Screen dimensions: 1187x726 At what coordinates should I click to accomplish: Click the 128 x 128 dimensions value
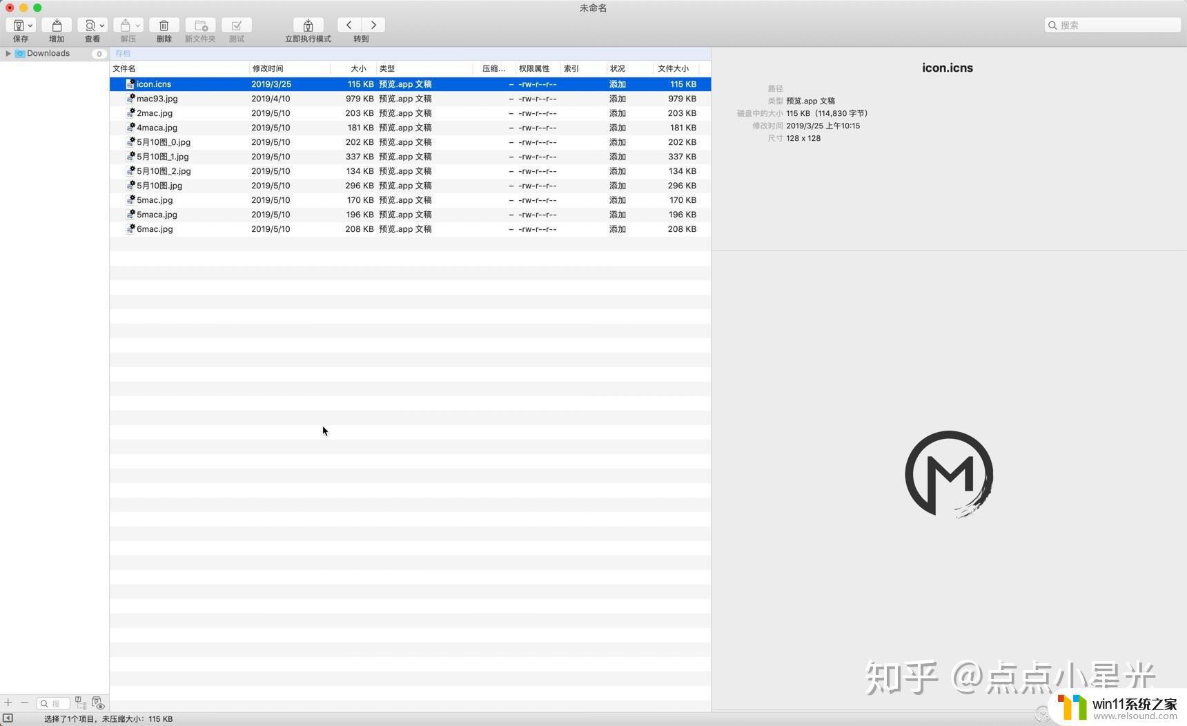pos(803,138)
